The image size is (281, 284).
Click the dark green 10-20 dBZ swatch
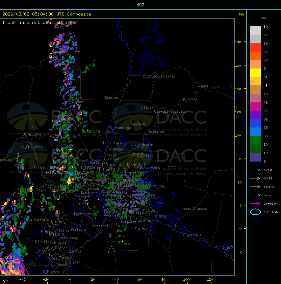coord(255,149)
